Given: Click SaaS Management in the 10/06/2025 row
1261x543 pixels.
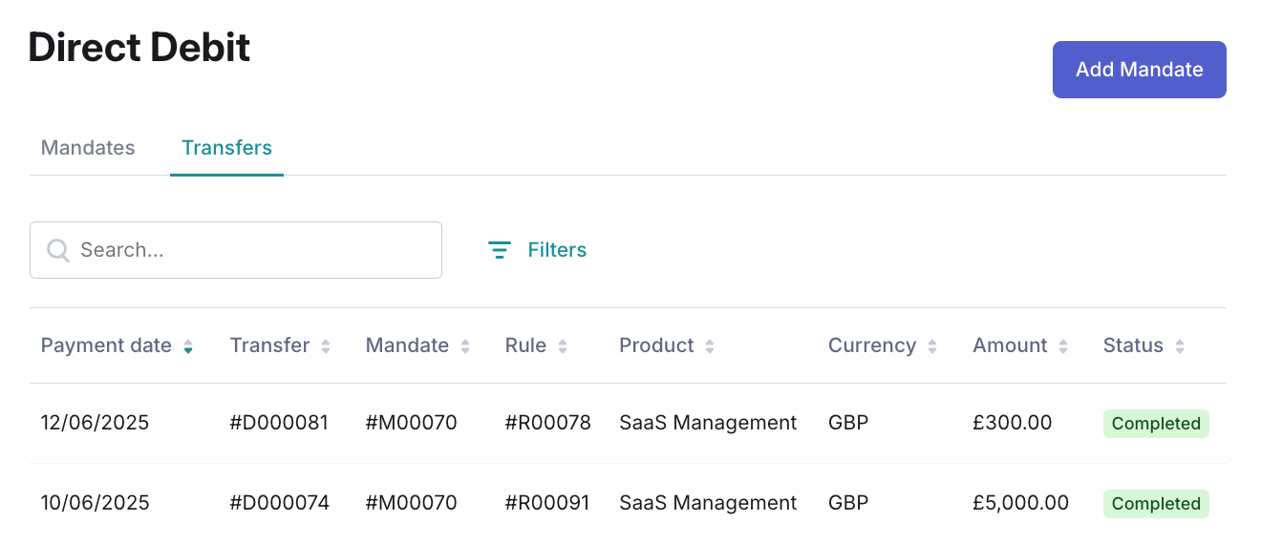Looking at the screenshot, I should coord(708,503).
